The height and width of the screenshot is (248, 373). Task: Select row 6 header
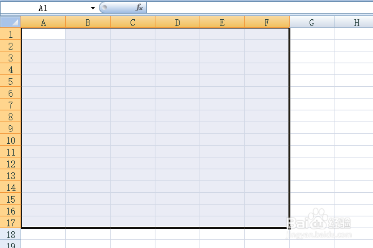tap(11, 93)
